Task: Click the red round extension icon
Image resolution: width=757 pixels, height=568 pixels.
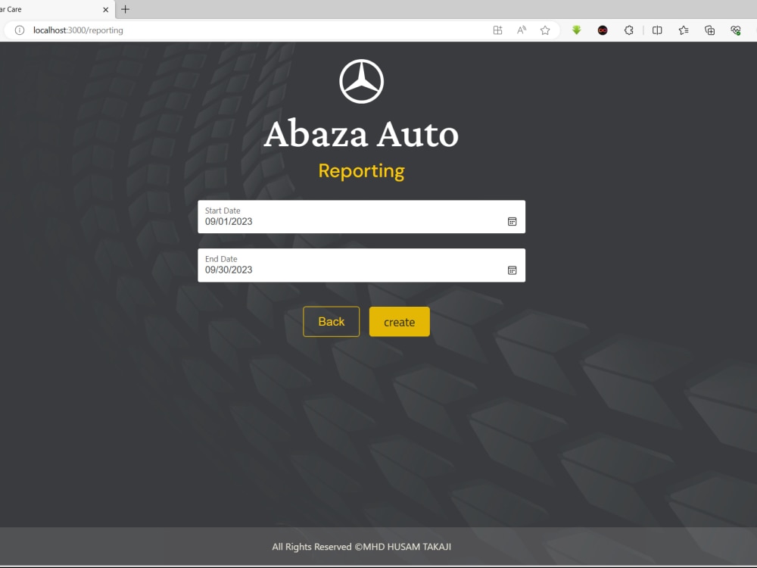Action: (603, 30)
